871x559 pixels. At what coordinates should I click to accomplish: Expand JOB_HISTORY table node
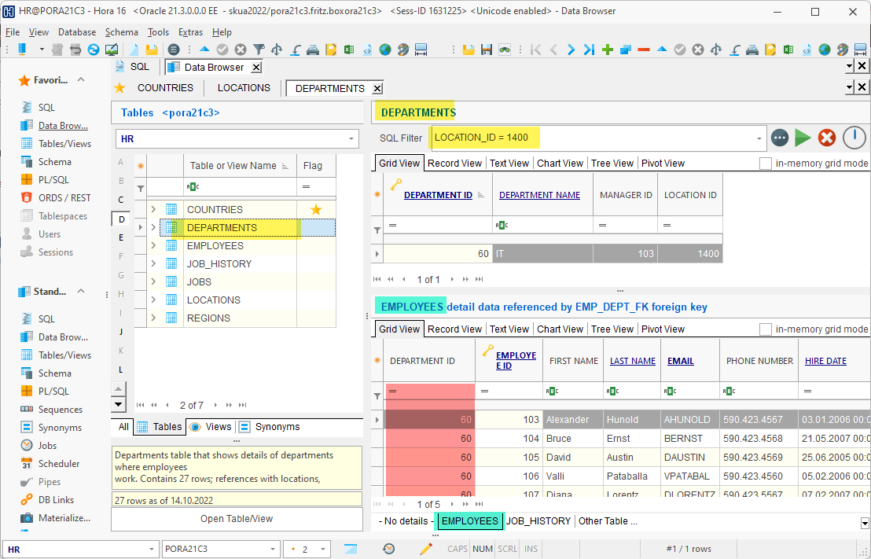click(153, 264)
